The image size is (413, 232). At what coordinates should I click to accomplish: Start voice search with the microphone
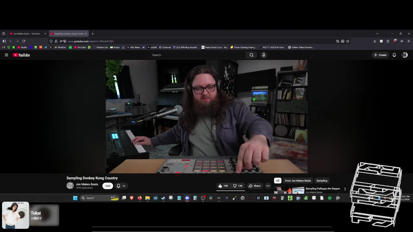click(x=264, y=55)
